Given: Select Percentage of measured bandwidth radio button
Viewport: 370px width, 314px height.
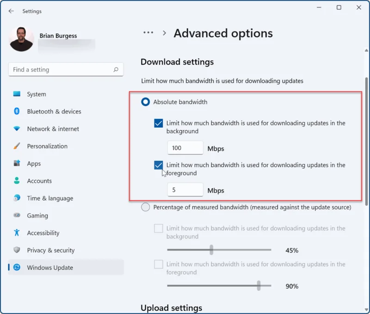Looking at the screenshot, I should (x=145, y=207).
